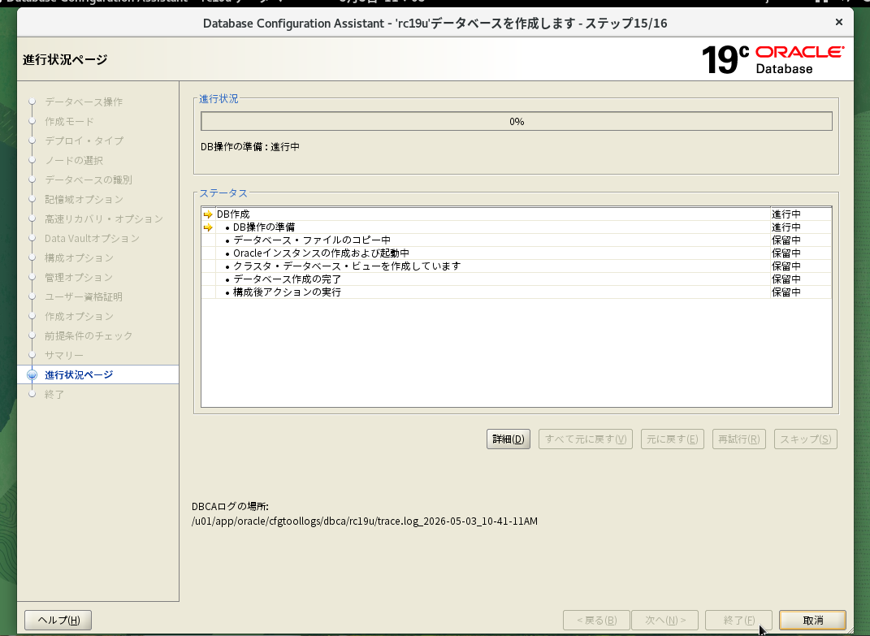This screenshot has height=636, width=870.
Task: Select Data Vaultオプション step in sidebar
Action: tap(92, 239)
